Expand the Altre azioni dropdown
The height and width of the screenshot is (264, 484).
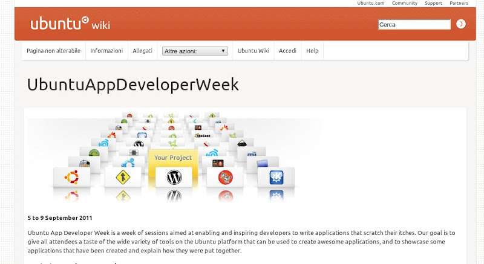195,51
